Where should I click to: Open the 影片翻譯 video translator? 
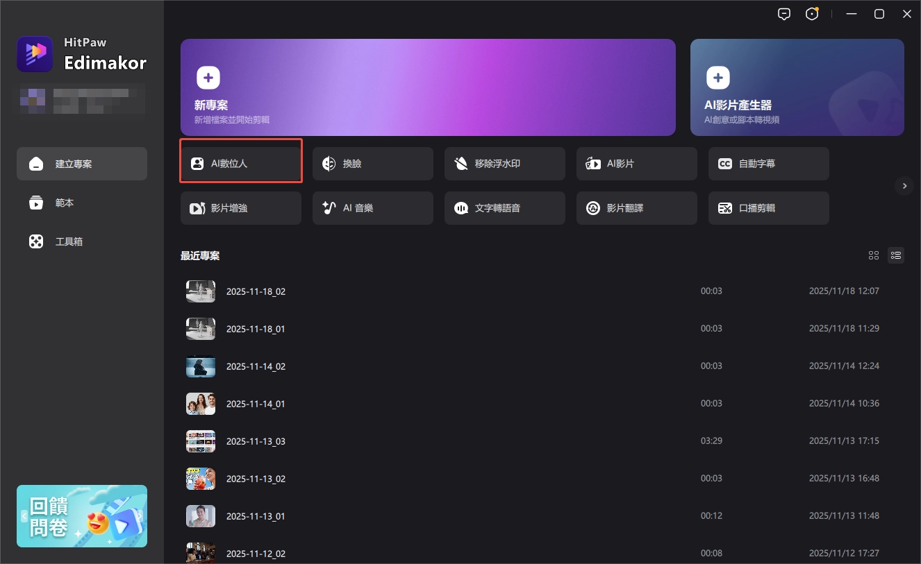pos(636,208)
